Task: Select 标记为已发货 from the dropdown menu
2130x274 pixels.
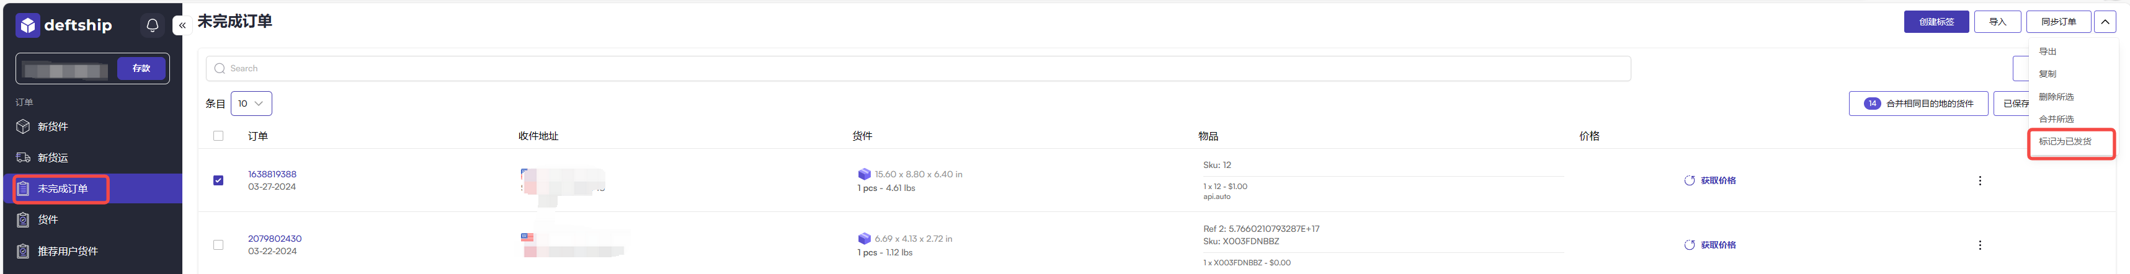Action: pyautogui.click(x=2065, y=142)
